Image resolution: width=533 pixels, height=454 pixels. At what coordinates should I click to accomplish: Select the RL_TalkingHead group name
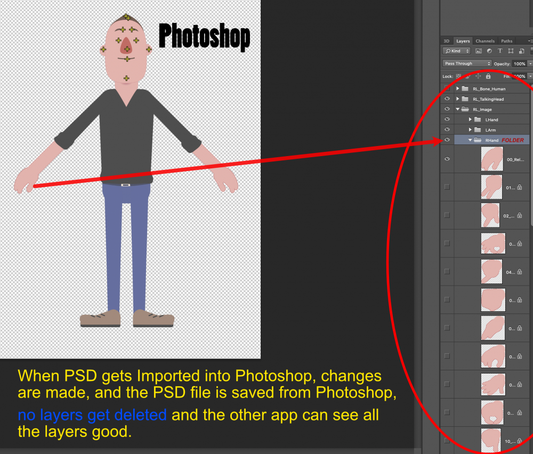[x=488, y=99]
